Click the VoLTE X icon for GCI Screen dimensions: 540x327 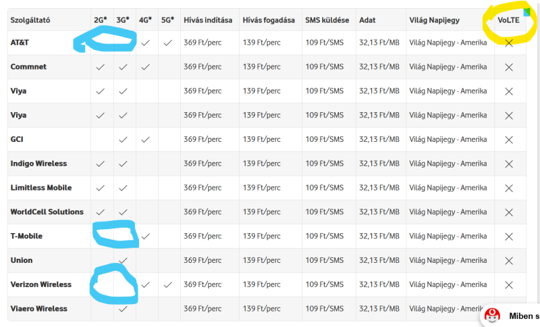(x=509, y=140)
